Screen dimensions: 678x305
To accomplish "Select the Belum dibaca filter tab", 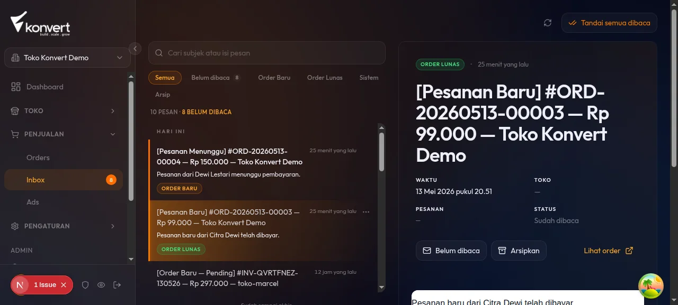I will [216, 78].
